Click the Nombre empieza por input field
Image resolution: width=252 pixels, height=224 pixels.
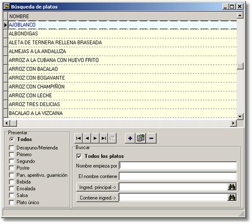[178, 166]
